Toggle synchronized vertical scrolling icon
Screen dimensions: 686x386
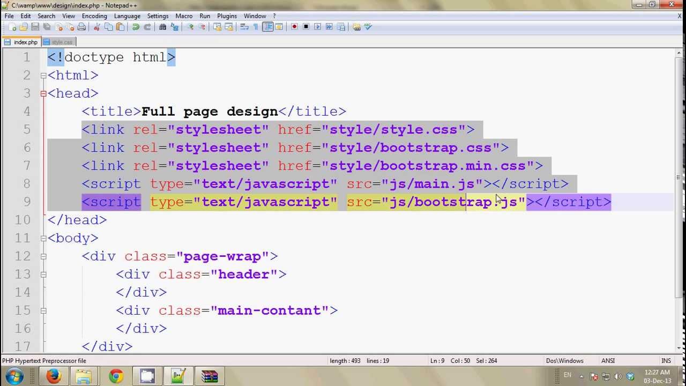[x=217, y=27]
